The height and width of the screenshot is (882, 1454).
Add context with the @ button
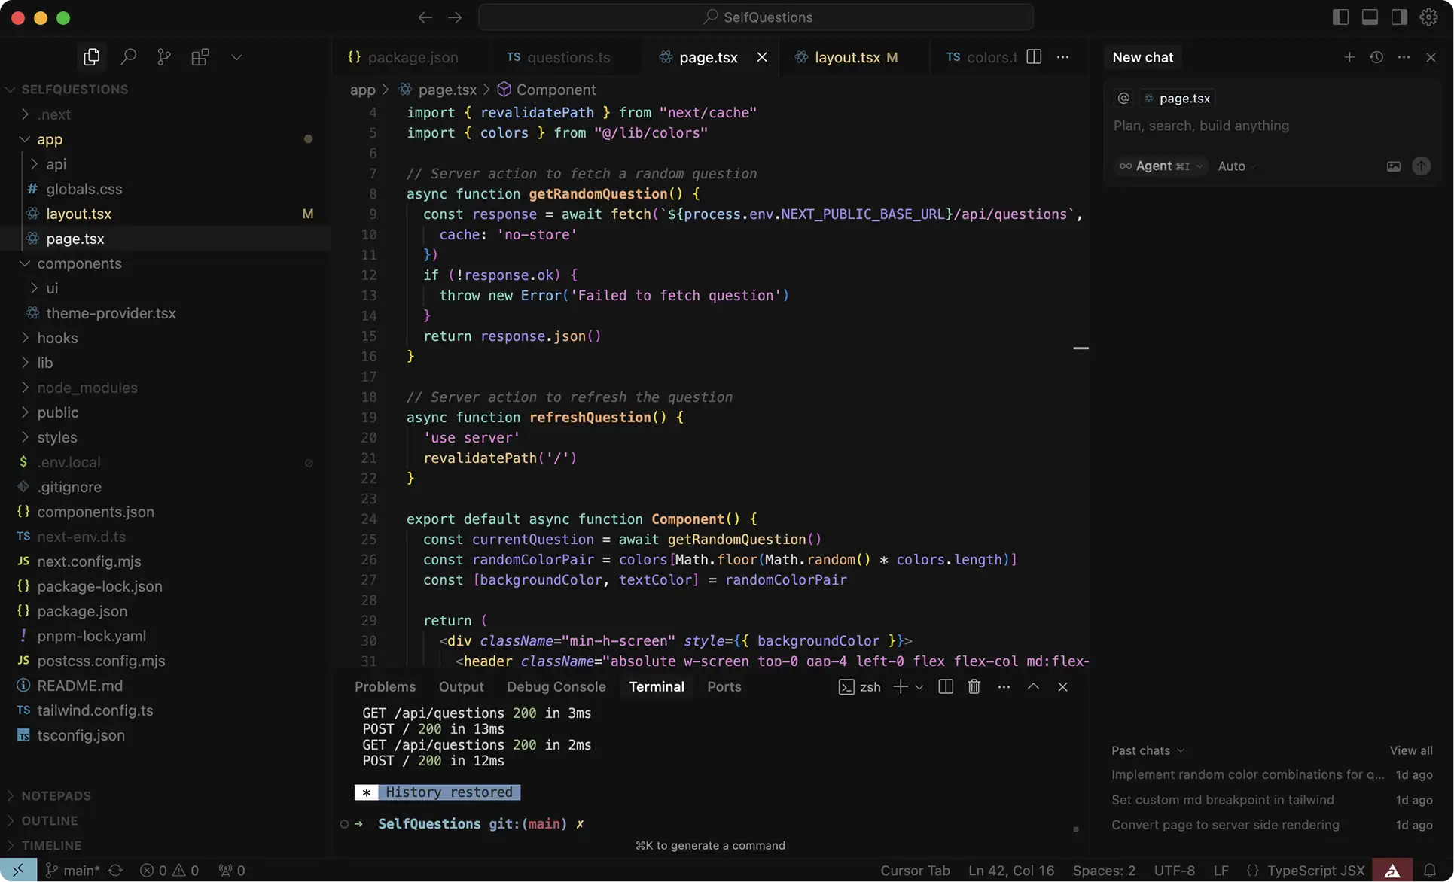(x=1123, y=99)
